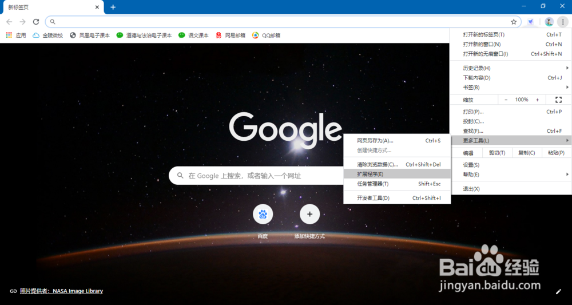This screenshot has height=305, width=572.
Task: Enter fullscreen via zoom row icon
Action: coord(558,100)
